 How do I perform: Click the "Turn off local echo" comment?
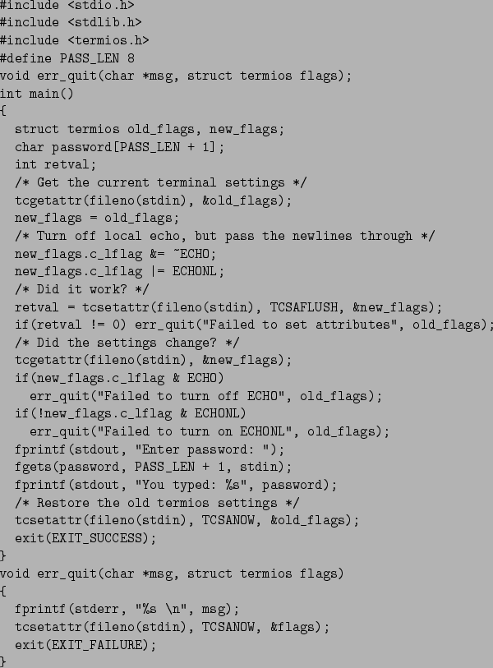coord(224,236)
